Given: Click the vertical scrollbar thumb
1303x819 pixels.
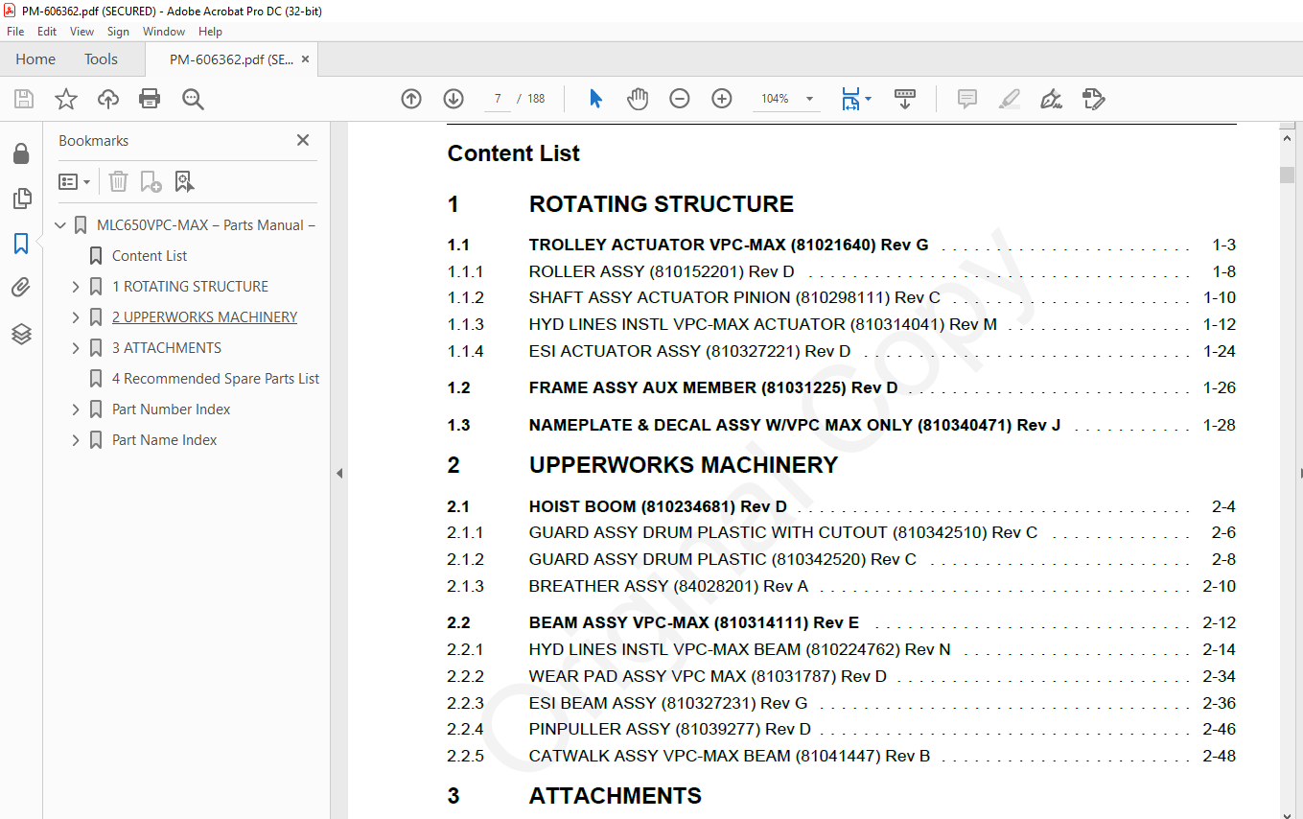Looking at the screenshot, I should click(x=1287, y=175).
